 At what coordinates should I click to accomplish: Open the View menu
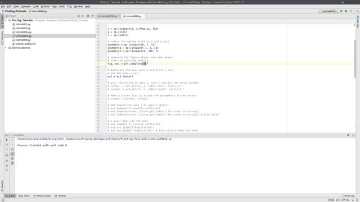click(x=16, y=7)
